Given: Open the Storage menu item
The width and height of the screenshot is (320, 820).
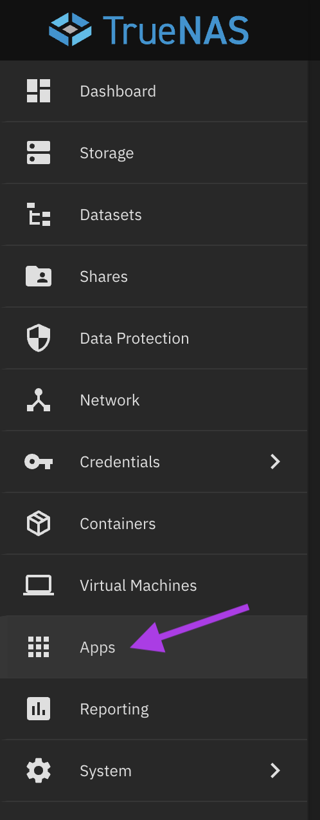Looking at the screenshot, I should (154, 153).
